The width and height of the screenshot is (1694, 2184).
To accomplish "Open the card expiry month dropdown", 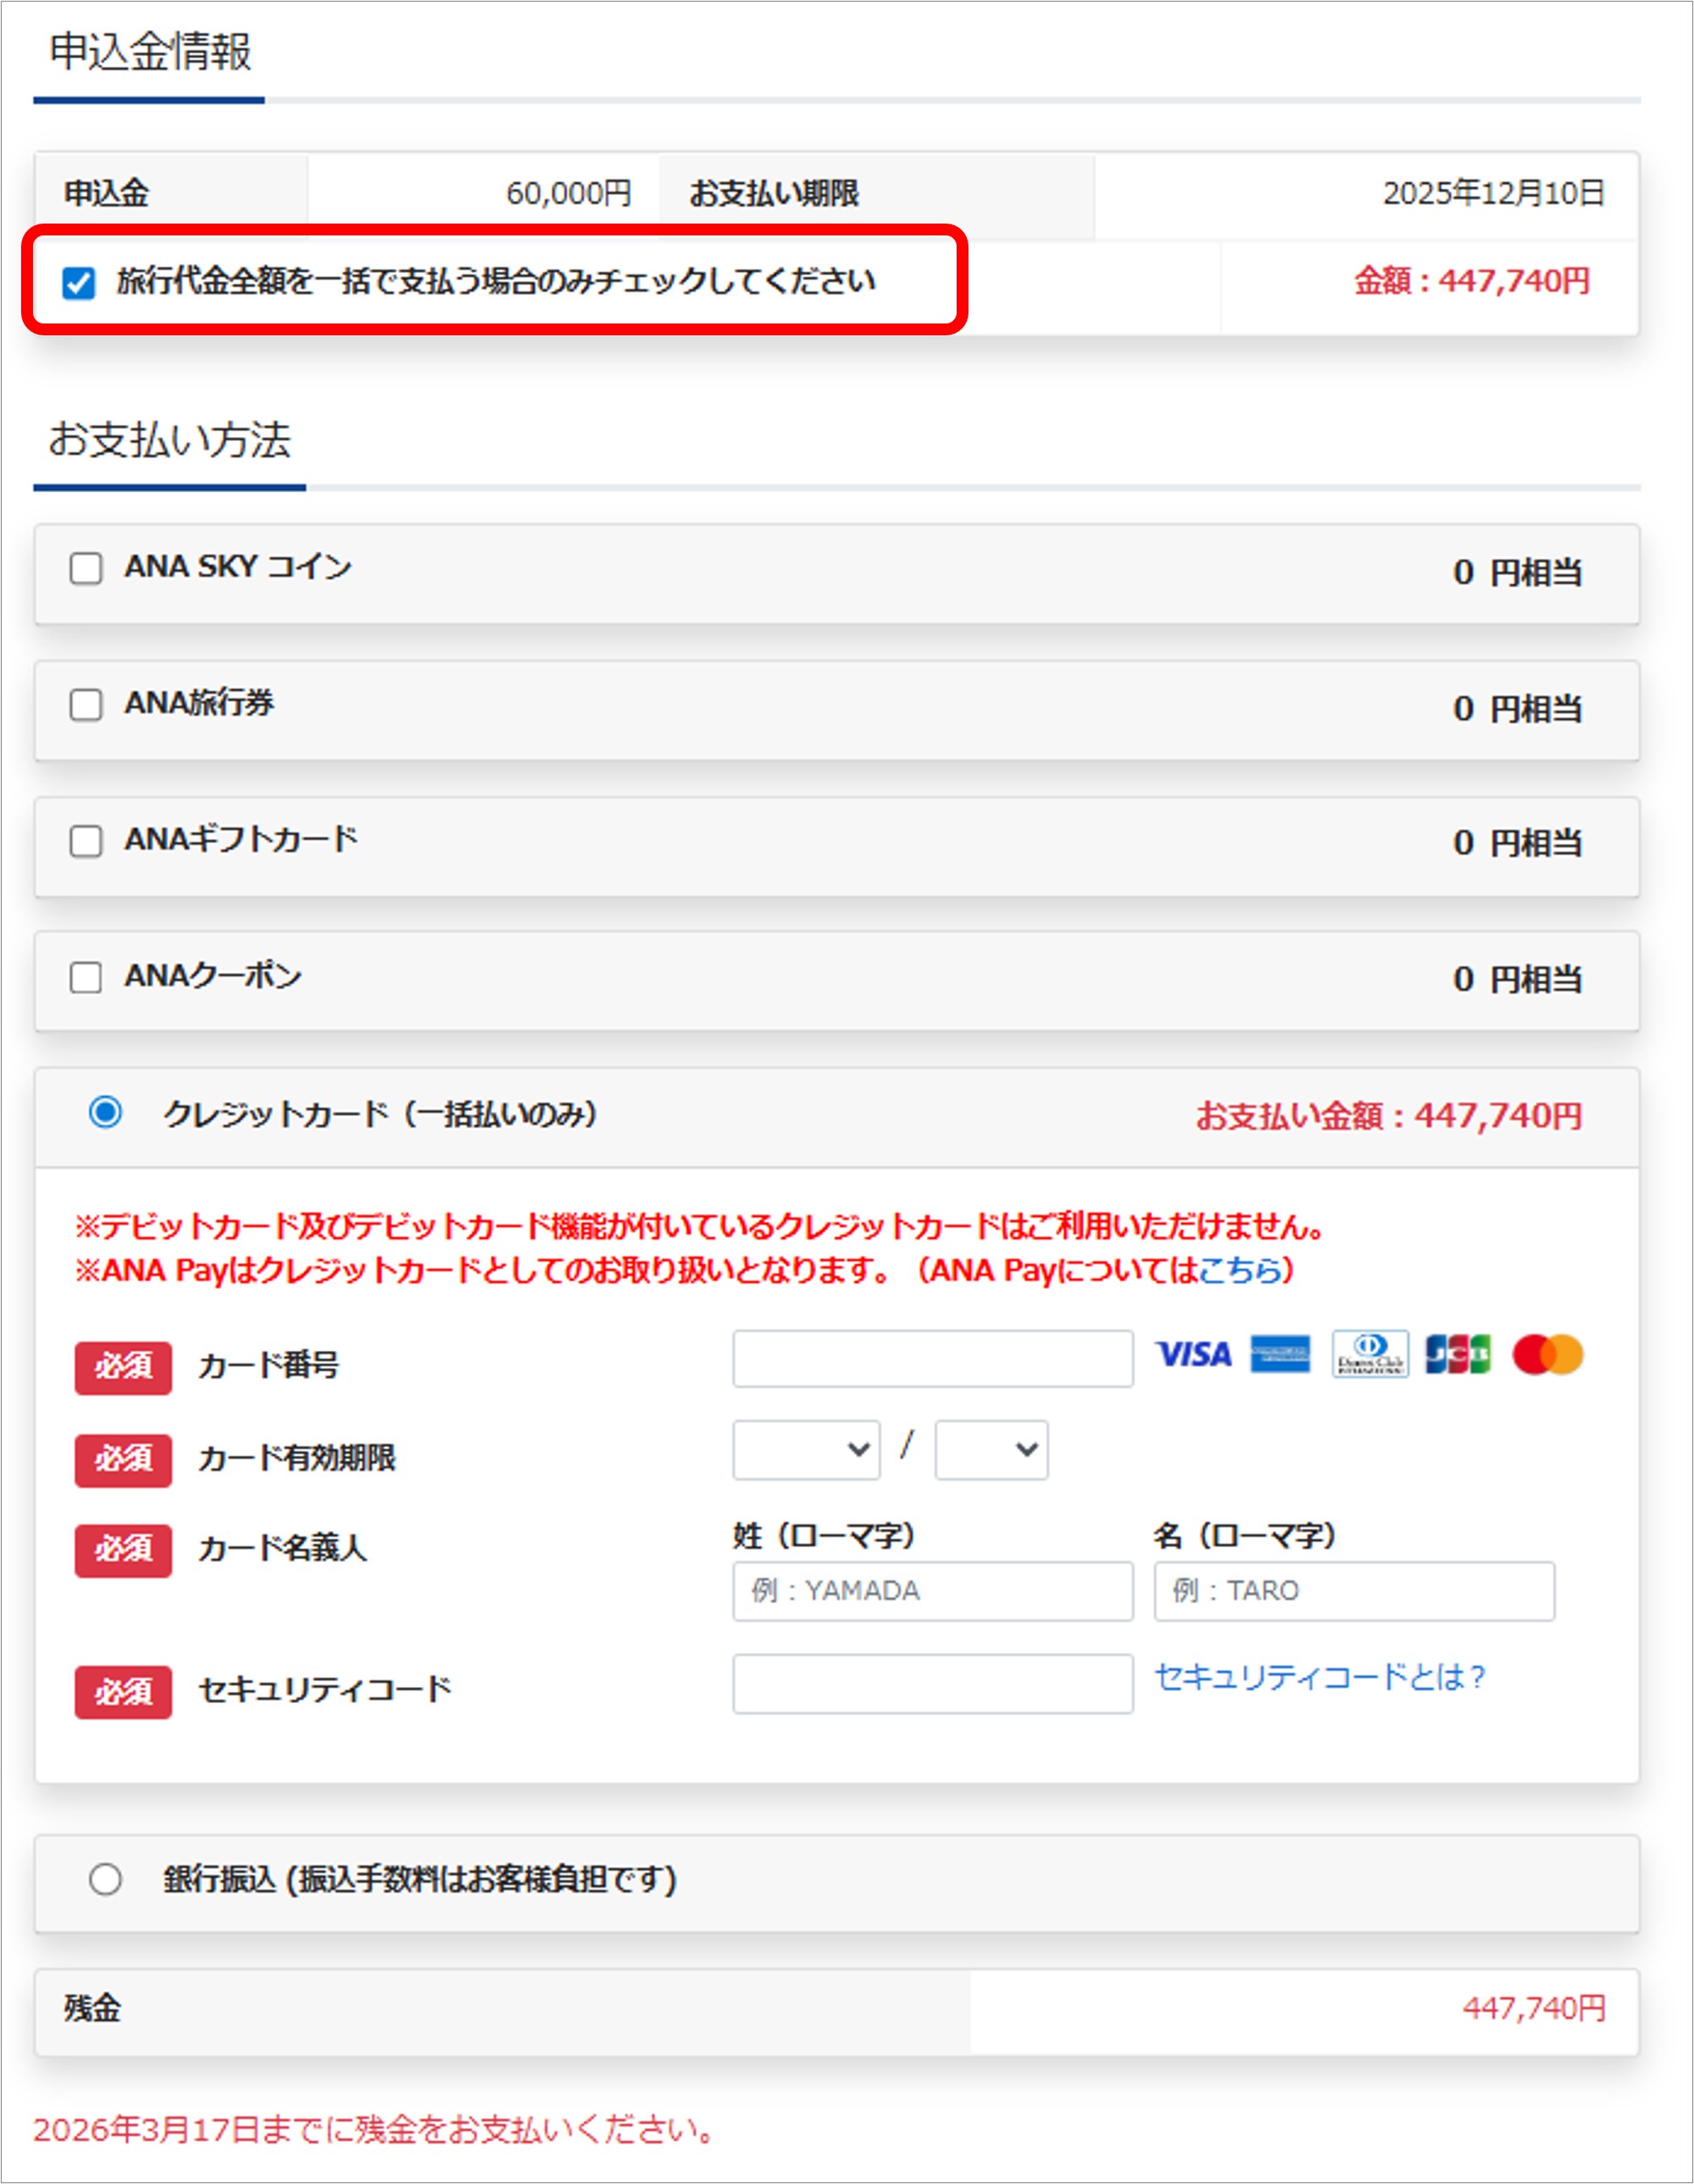I will [x=806, y=1449].
